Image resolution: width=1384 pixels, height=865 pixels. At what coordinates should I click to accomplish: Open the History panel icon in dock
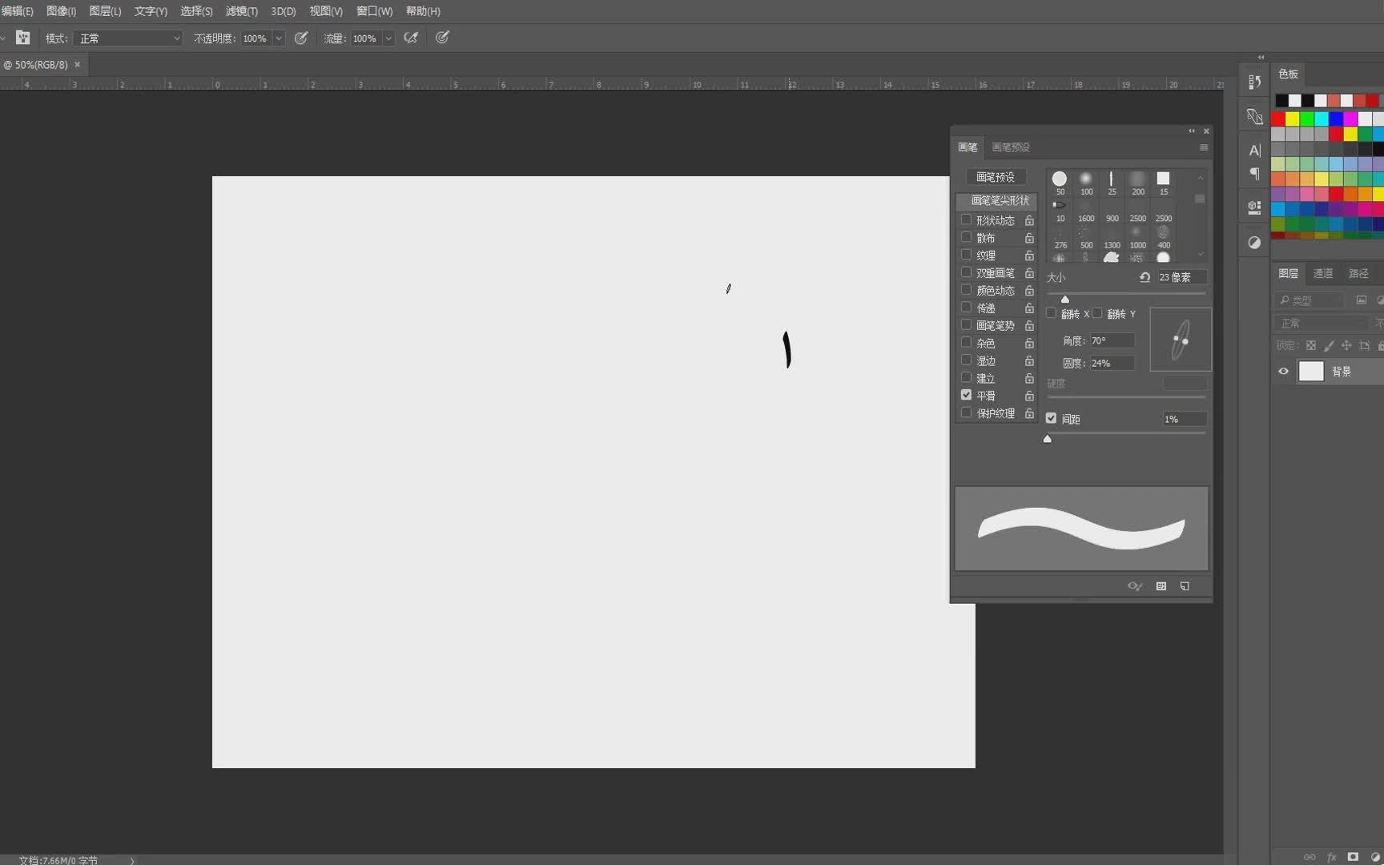1254,82
